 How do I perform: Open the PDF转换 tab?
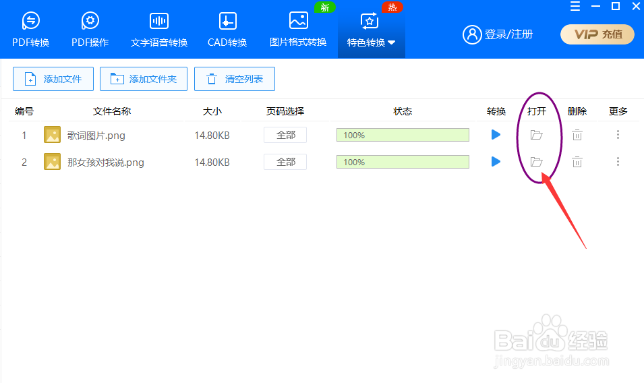31,30
